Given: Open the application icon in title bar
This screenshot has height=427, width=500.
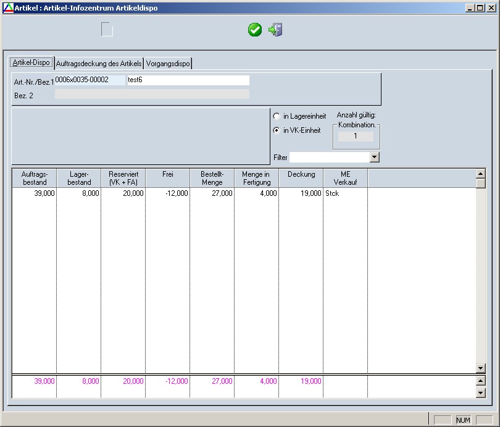Looking at the screenshot, I should click(x=8, y=7).
